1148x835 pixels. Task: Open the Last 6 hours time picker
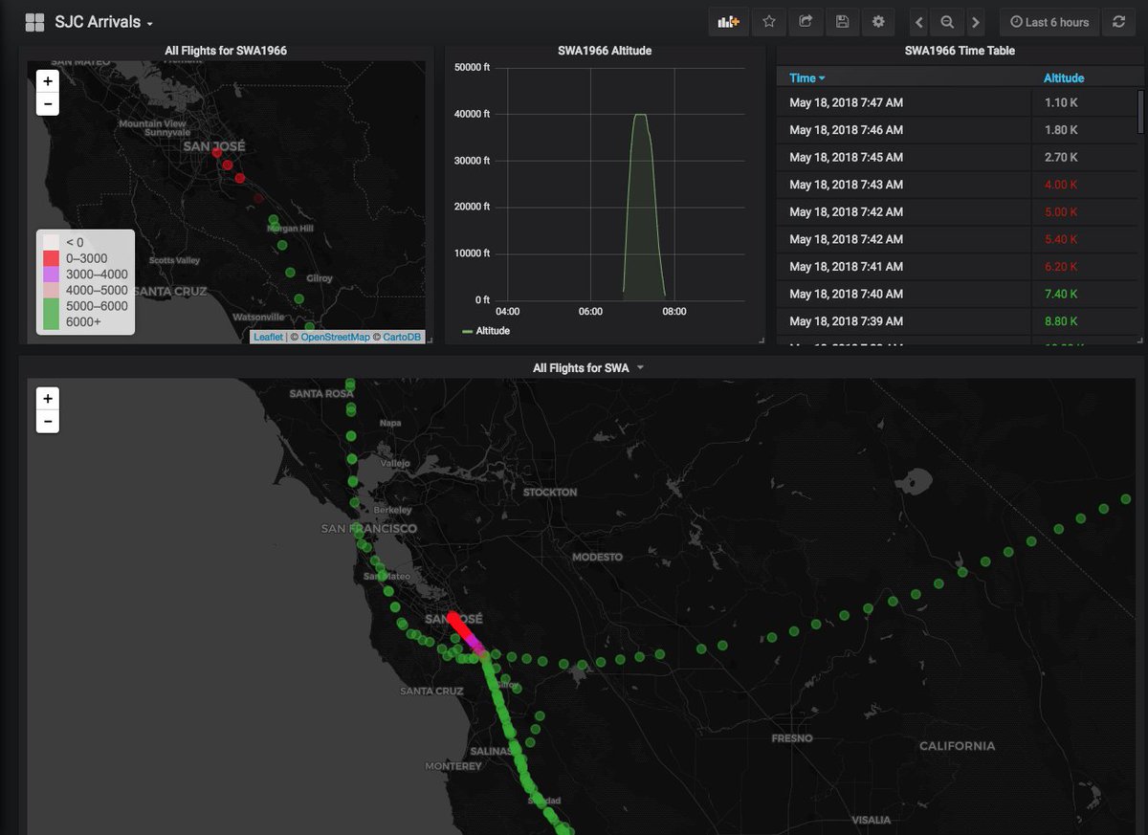1049,22
